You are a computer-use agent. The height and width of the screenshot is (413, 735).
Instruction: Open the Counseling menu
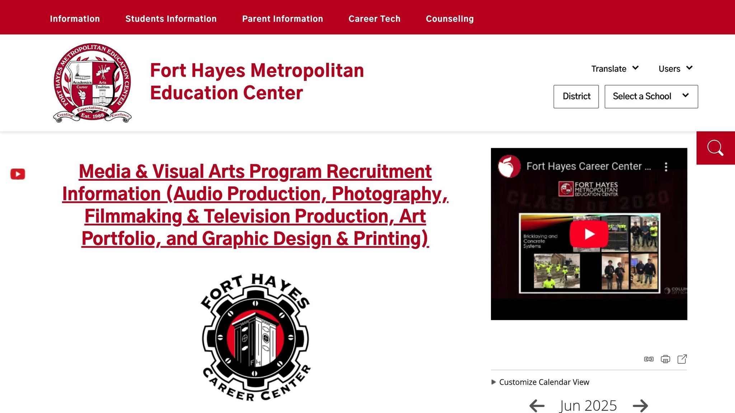pos(450,19)
